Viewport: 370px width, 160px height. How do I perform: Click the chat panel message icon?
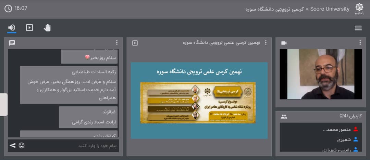click(x=12, y=43)
